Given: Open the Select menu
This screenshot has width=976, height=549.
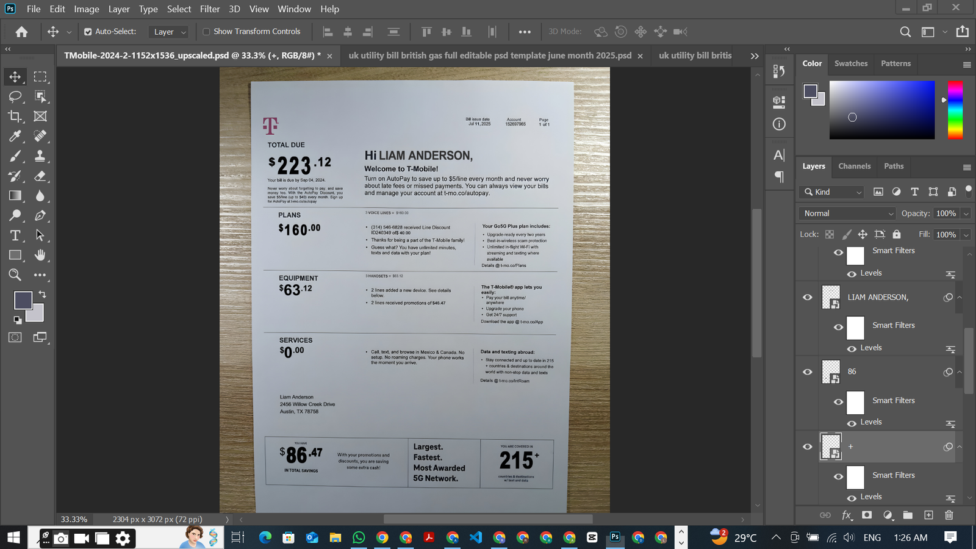Looking at the screenshot, I should (179, 9).
